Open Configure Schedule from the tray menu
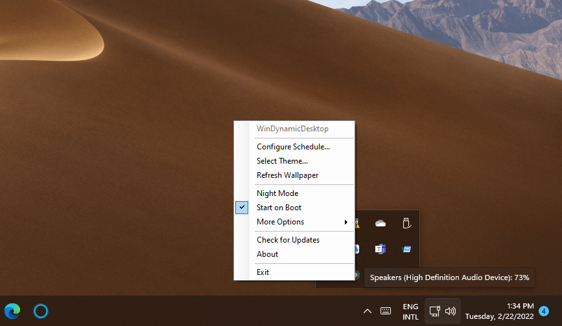Screen dimensions: 562x326 [x=294, y=147]
